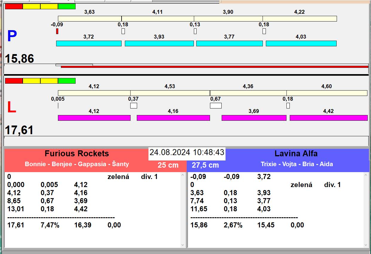Click the red -0,09 start marker
Image resolution: width=371 pixels, height=254 pixels.
click(x=57, y=31)
